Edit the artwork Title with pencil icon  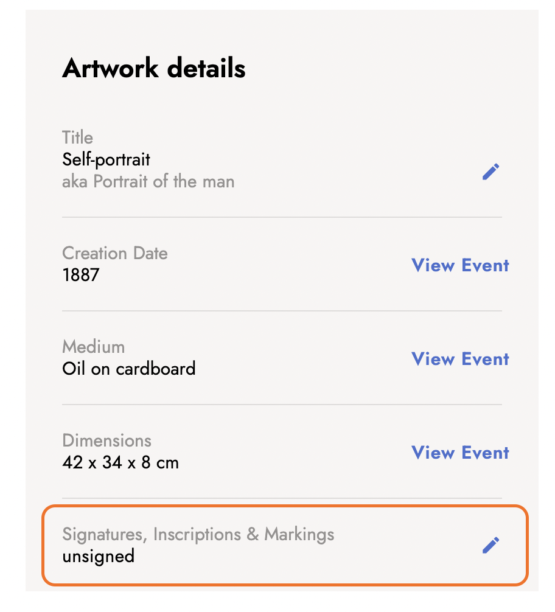[490, 172]
